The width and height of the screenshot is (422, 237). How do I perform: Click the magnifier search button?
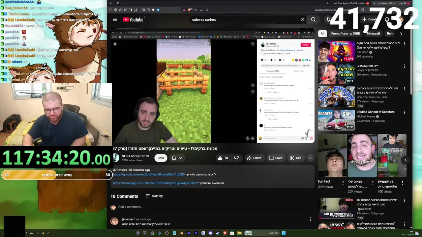pyautogui.click(x=313, y=19)
